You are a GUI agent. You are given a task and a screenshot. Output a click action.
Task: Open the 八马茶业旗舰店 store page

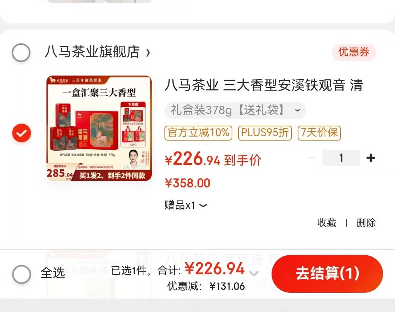(92, 52)
